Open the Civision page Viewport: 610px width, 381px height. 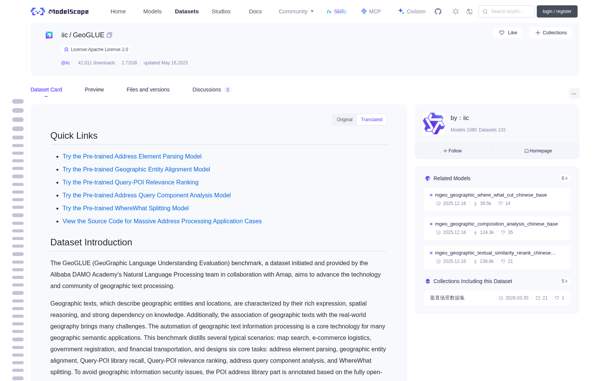[x=412, y=11]
